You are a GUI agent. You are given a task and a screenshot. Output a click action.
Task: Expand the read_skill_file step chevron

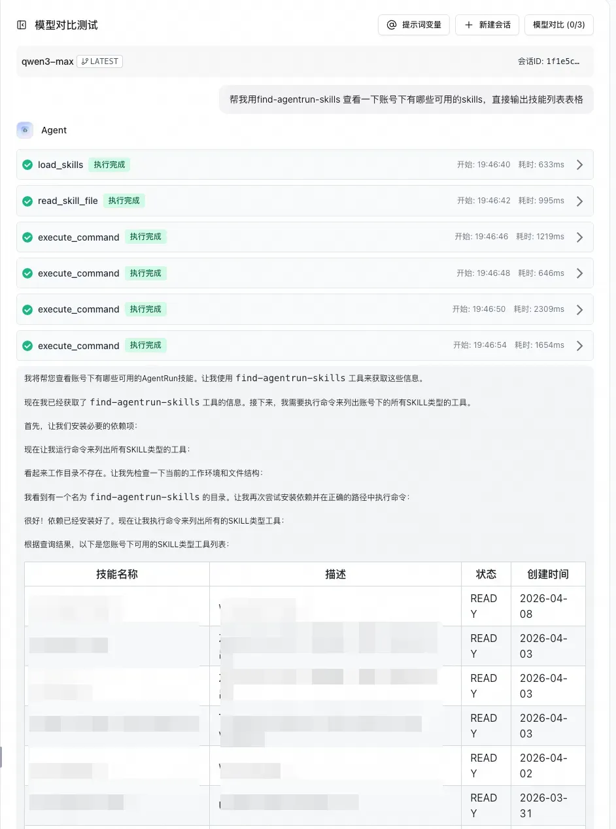pos(579,201)
